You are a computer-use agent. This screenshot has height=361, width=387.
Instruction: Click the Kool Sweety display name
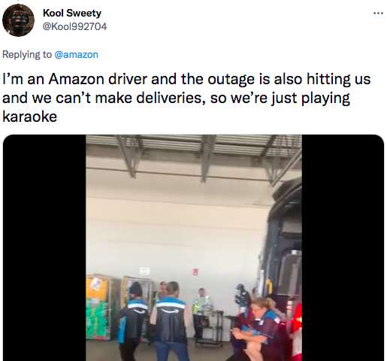click(x=72, y=13)
